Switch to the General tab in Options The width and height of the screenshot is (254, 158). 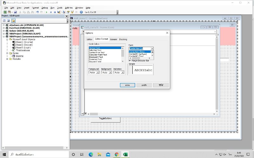(113, 39)
